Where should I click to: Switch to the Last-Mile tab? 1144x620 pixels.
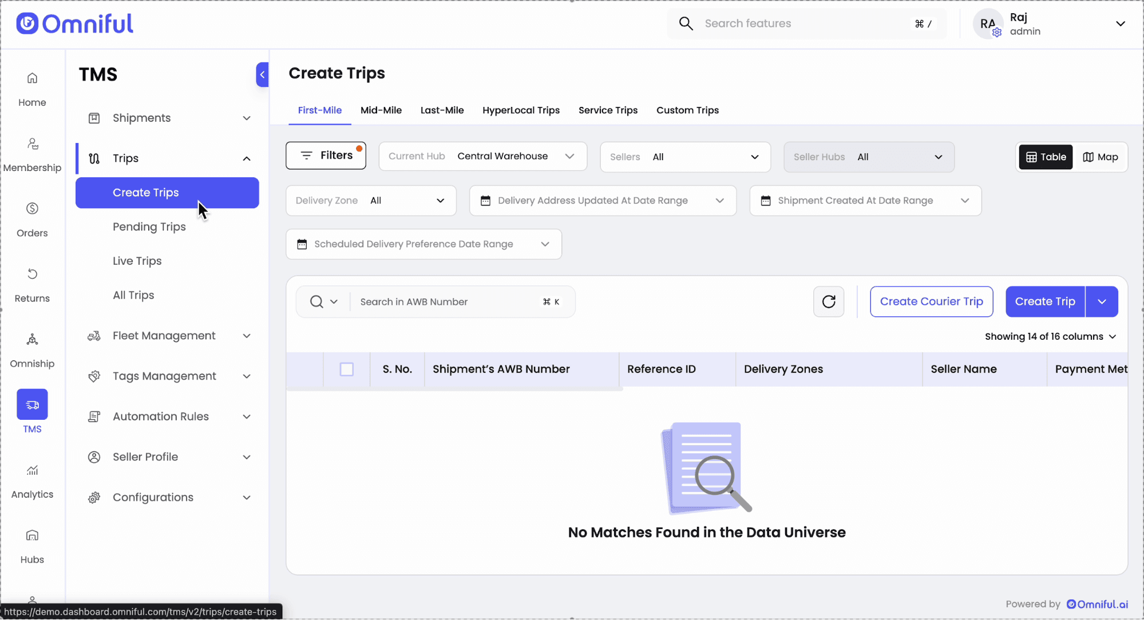(x=442, y=110)
